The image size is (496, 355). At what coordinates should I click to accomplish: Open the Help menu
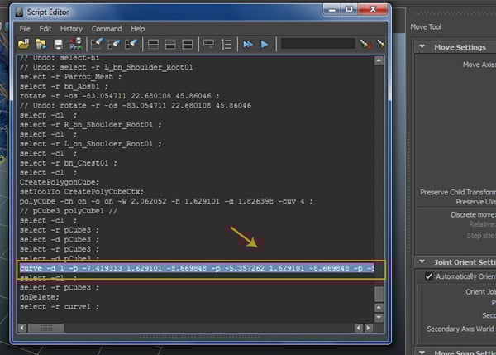pos(138,29)
